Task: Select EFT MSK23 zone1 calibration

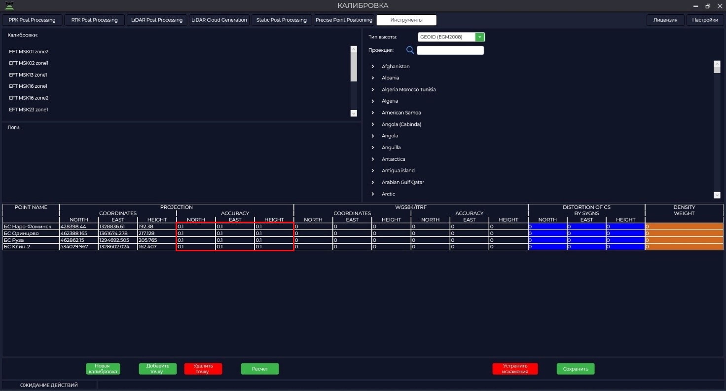Action: coord(29,110)
